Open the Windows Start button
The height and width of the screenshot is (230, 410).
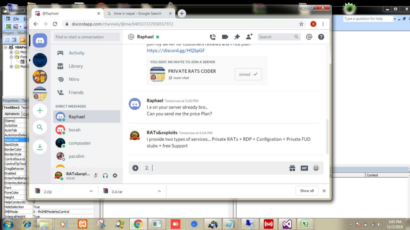click(x=8, y=224)
